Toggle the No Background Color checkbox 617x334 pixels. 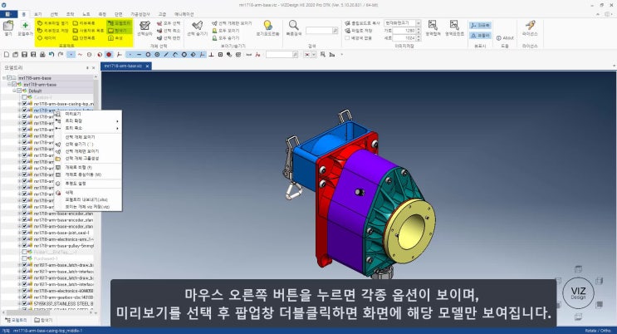pyautogui.click(x=347, y=38)
